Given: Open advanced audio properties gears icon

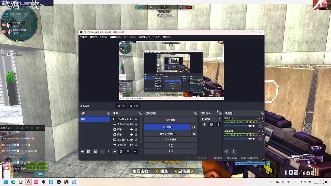Looking at the screenshot, I should pos(227,151).
